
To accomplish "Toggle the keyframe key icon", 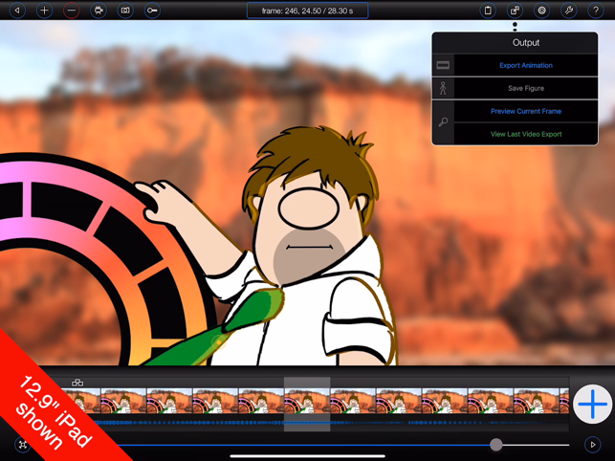I will (x=153, y=11).
